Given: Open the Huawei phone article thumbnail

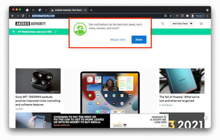Looking at the screenshot, I should [x=182, y=81].
